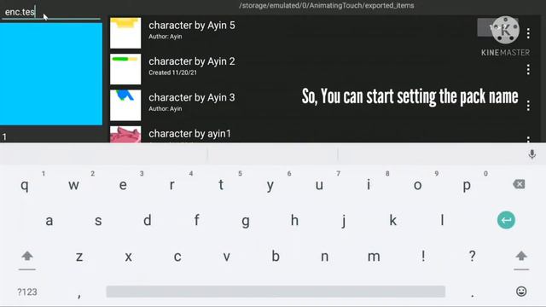This screenshot has height=307, width=546.
Task: Tap the a key
Action: pyautogui.click(x=49, y=221)
